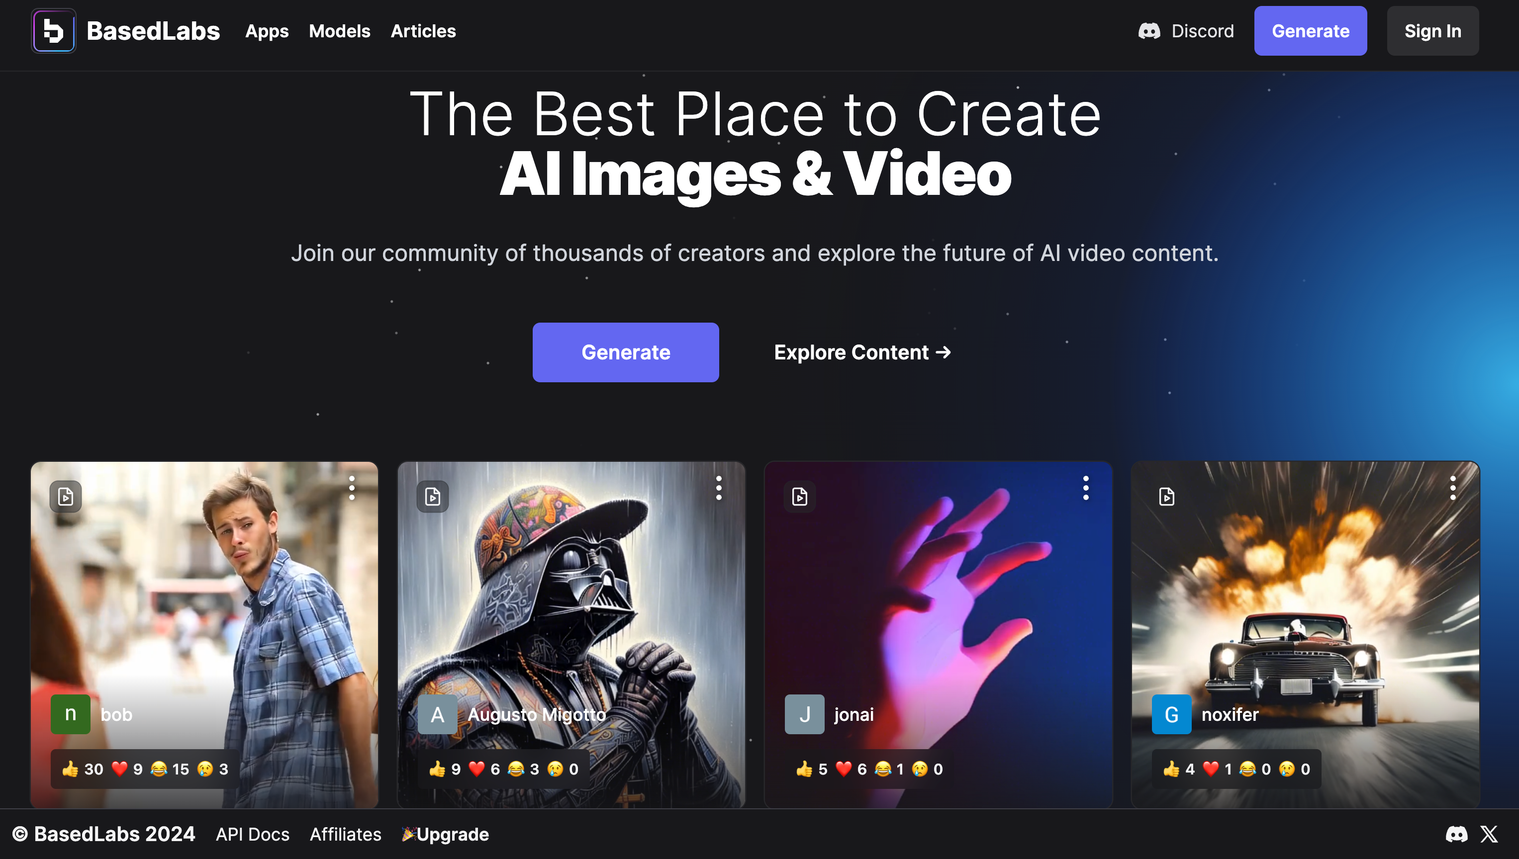Click the BasedLabs logo icon
Viewport: 1519px width, 859px height.
(x=53, y=31)
